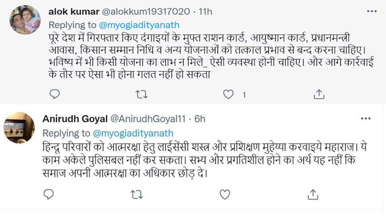386x216 pixels.
Task: Like alok kumar's tweet
Action: [x=228, y=94]
